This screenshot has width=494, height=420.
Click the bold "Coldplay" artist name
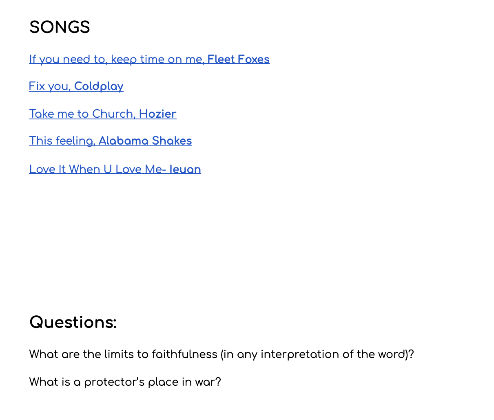coord(99,86)
